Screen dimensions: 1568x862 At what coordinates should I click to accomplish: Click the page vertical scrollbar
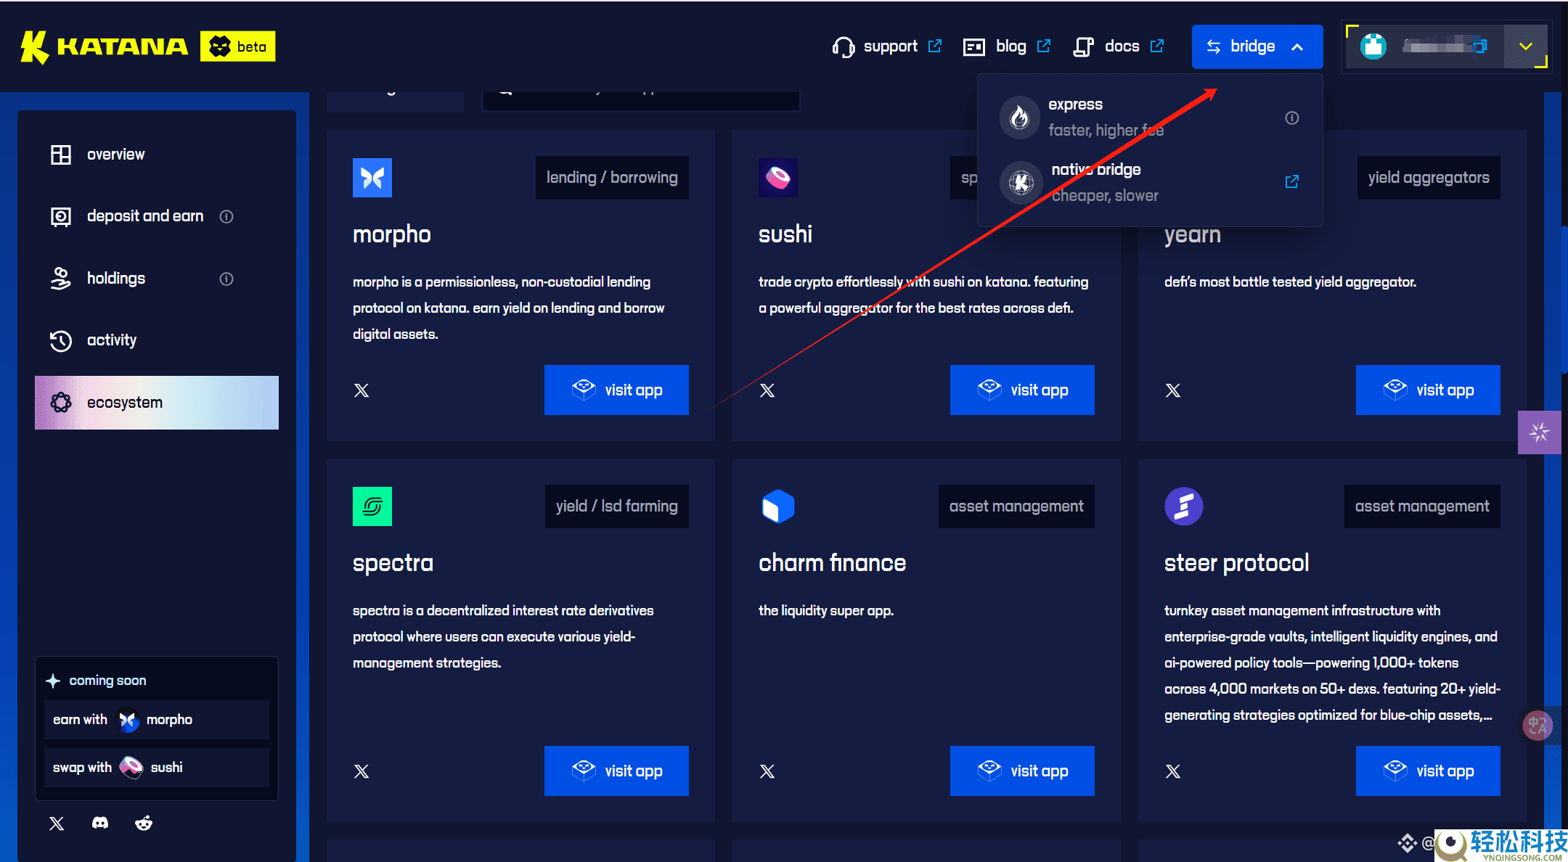[x=1564, y=299]
